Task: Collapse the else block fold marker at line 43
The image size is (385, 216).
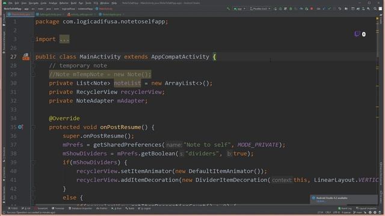Action: [x=33, y=197]
